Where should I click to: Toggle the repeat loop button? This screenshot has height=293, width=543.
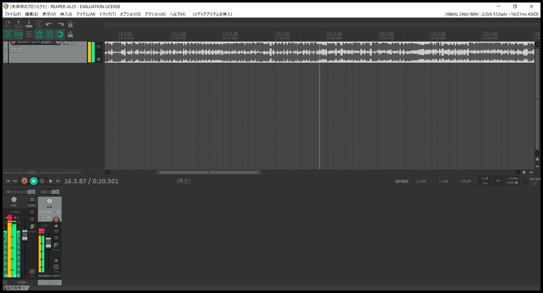[x=42, y=181]
